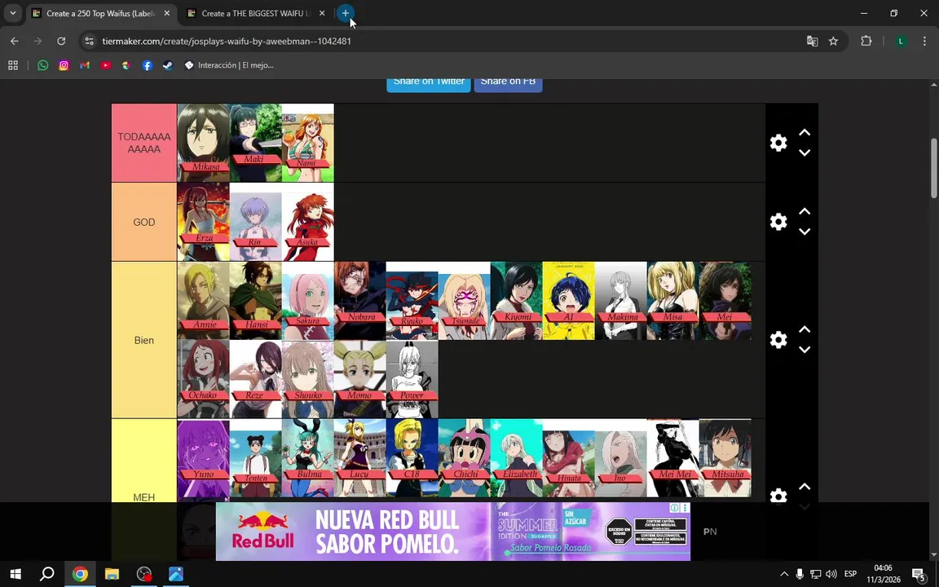Move MEH row up with arrow
Viewport: 939px width, 587px height.
coord(805,487)
